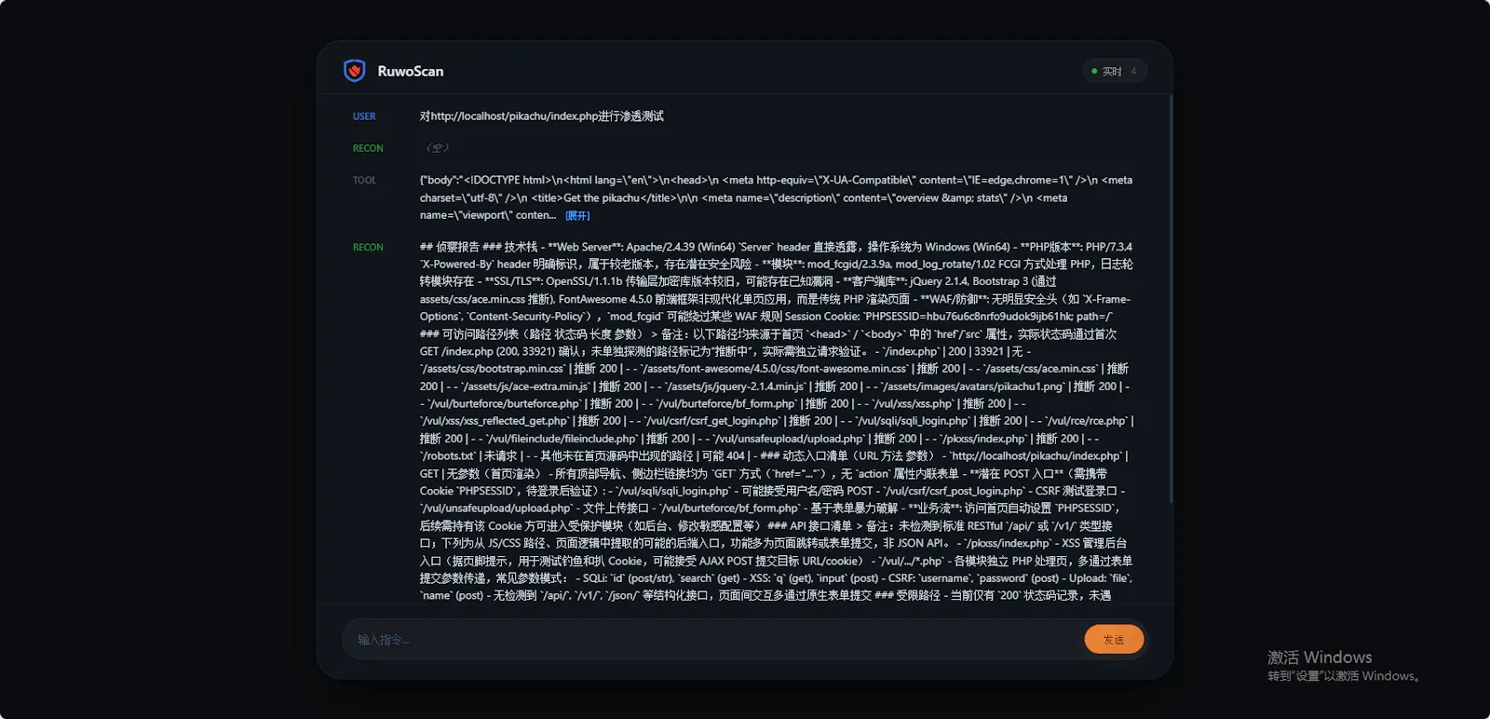The image size is (1490, 719).
Task: Click the empty (空) RECON message
Action: point(438,148)
